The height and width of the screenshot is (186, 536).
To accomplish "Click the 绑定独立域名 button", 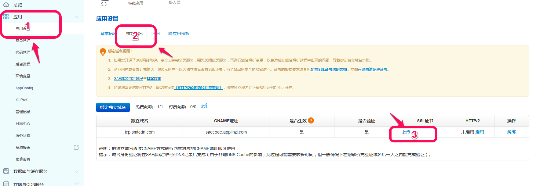I will point(113,107).
